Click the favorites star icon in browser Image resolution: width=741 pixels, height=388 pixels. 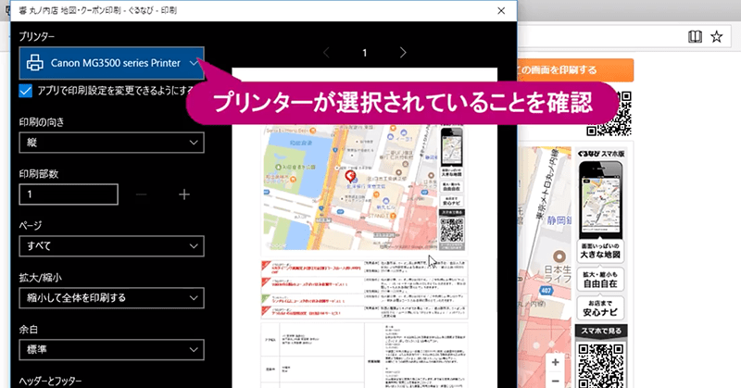click(717, 36)
